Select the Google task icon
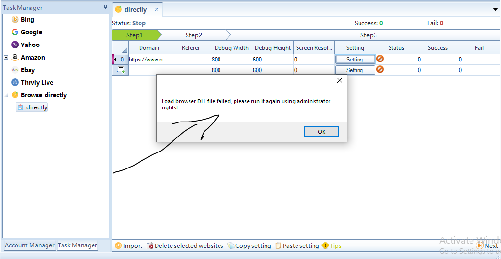501x259 pixels. [x=15, y=32]
